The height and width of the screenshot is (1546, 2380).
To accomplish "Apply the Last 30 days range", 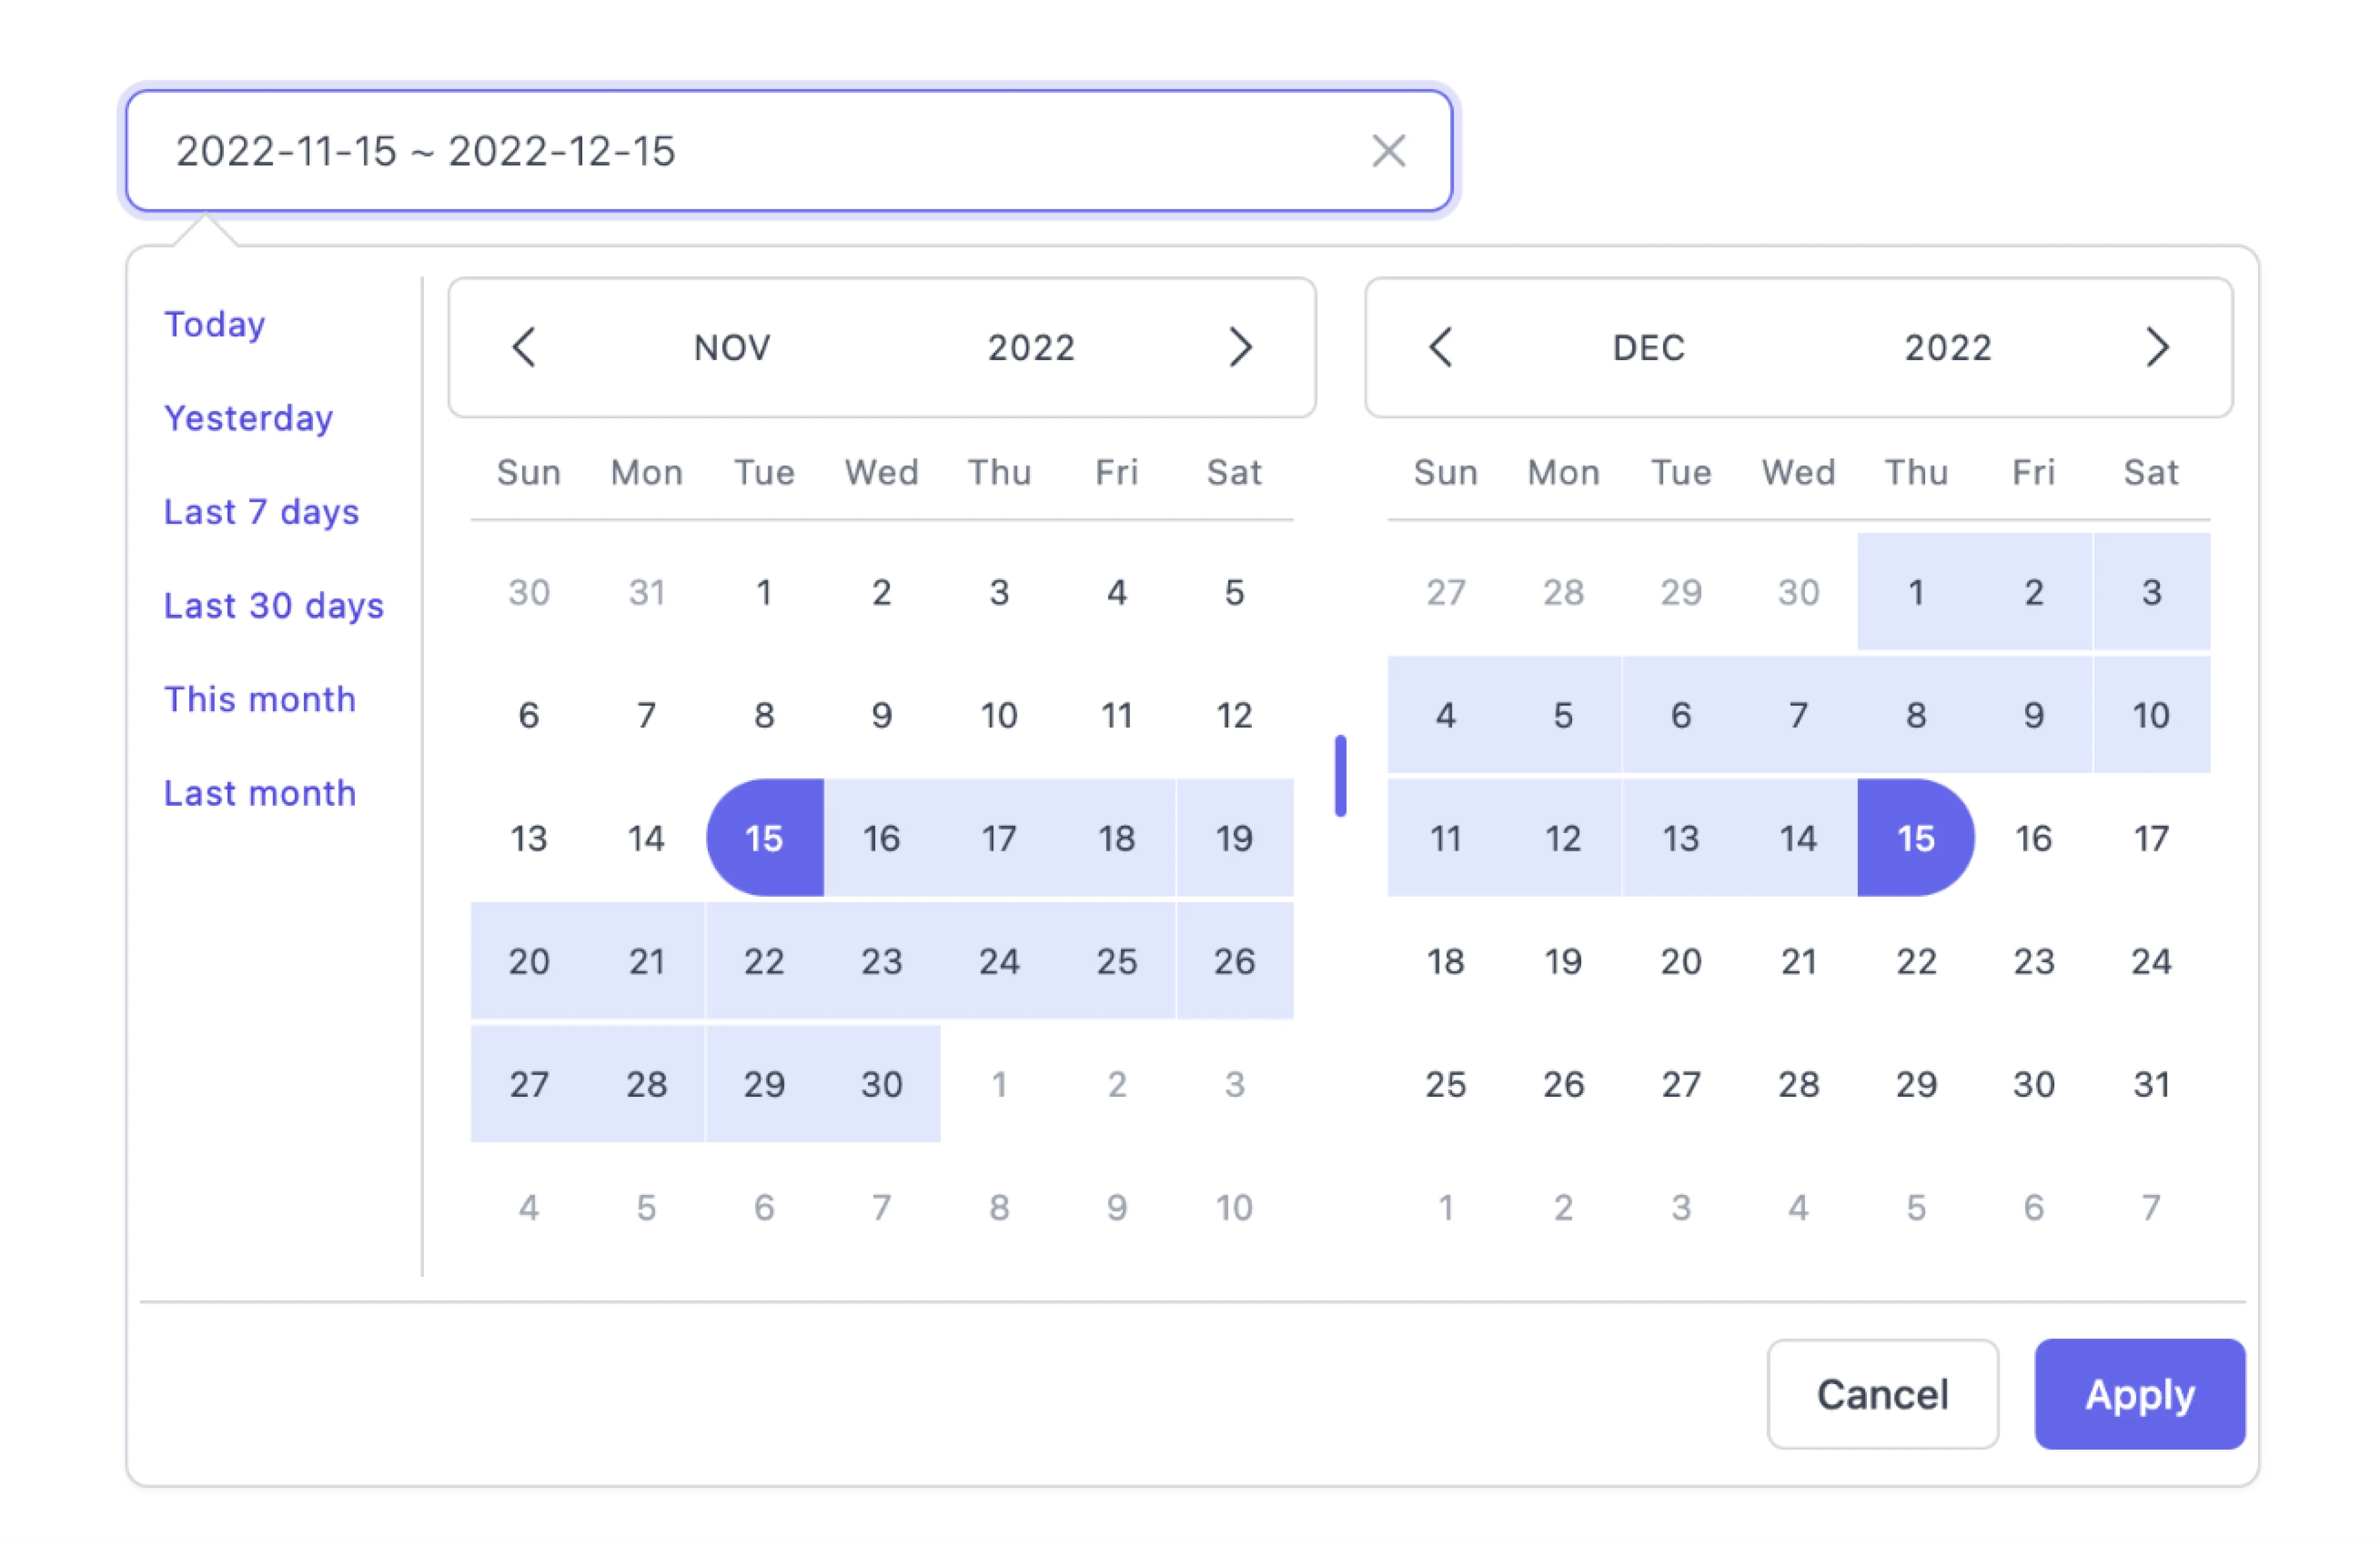I will click(x=273, y=605).
